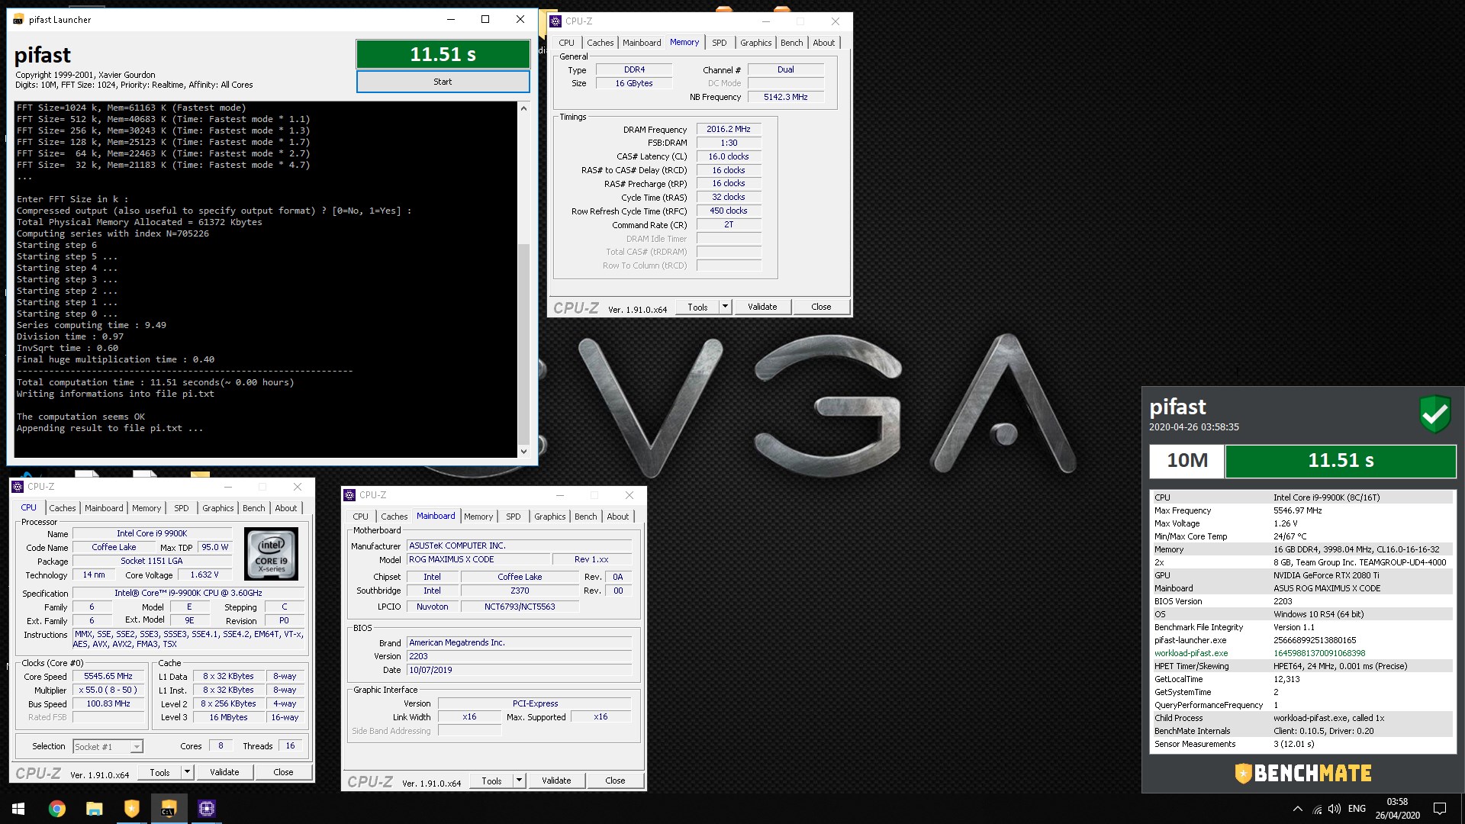Click the scroll up arrow in pifast console

point(523,108)
